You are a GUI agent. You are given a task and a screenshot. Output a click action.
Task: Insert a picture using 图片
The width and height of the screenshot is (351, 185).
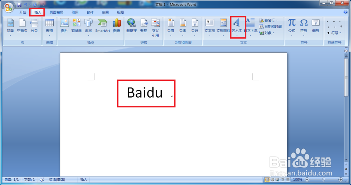pos(65,26)
